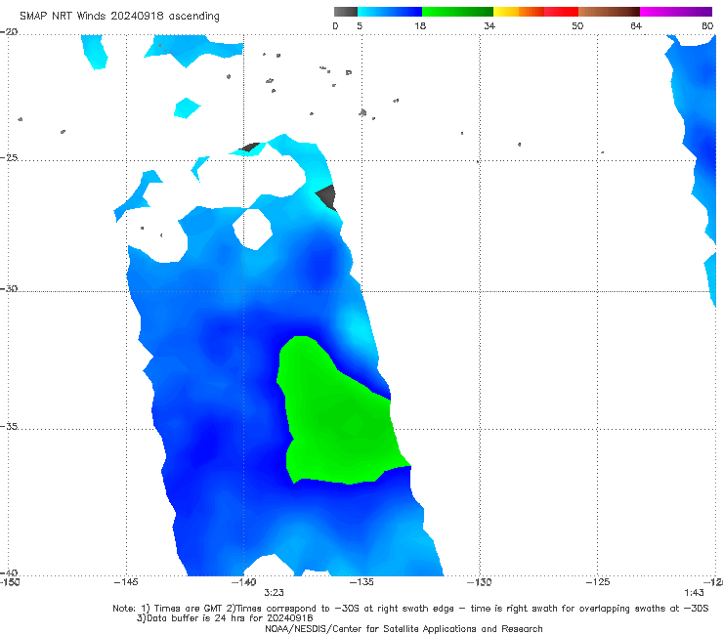Click the dark gray triangle near -26 latitude

(x=327, y=197)
